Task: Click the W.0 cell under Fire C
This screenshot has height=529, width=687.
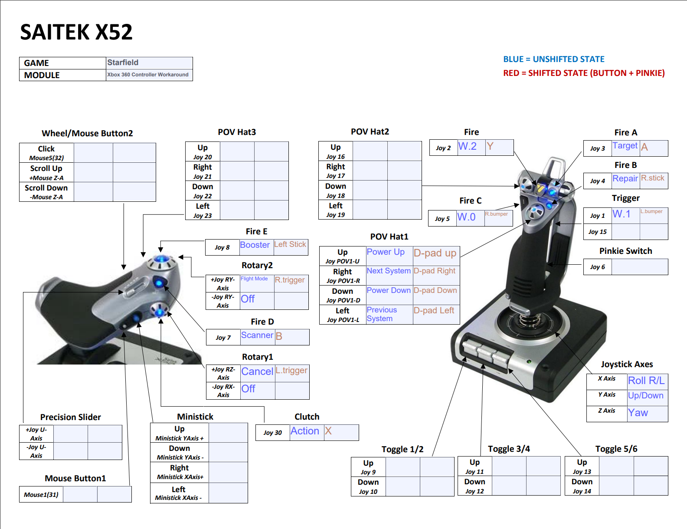Action: point(470,218)
